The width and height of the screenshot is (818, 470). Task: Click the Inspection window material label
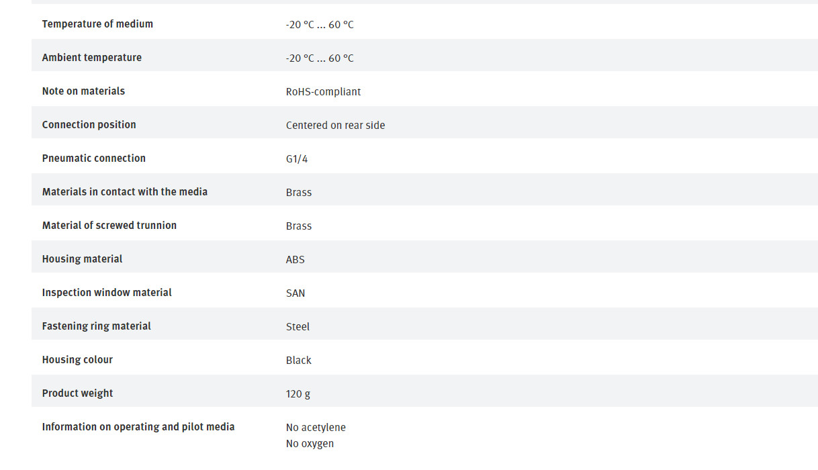click(x=107, y=293)
